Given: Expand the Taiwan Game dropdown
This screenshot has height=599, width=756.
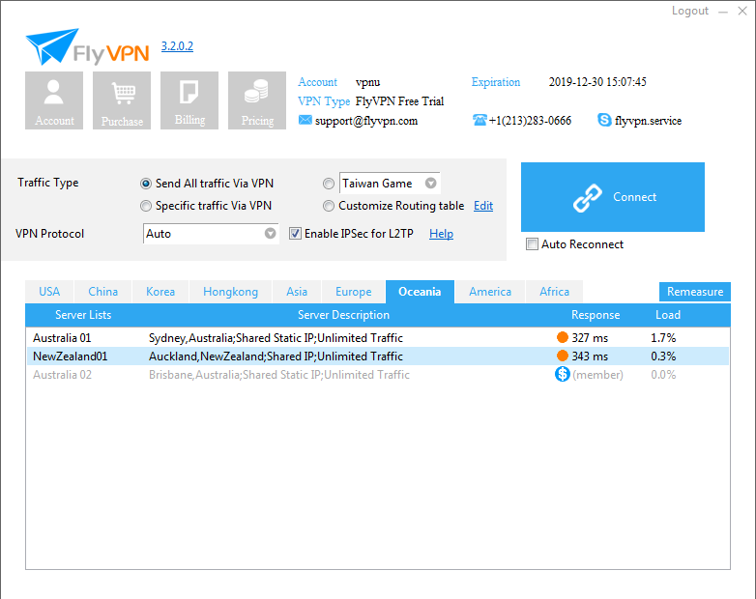Looking at the screenshot, I should pos(430,184).
